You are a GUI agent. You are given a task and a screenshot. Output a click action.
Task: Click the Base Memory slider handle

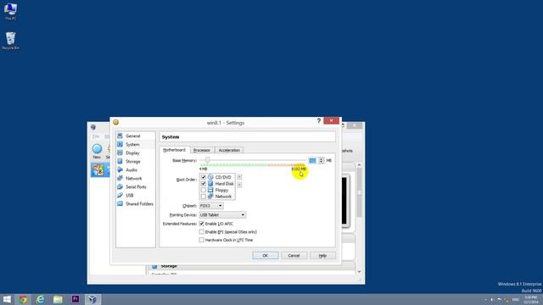coord(207,160)
